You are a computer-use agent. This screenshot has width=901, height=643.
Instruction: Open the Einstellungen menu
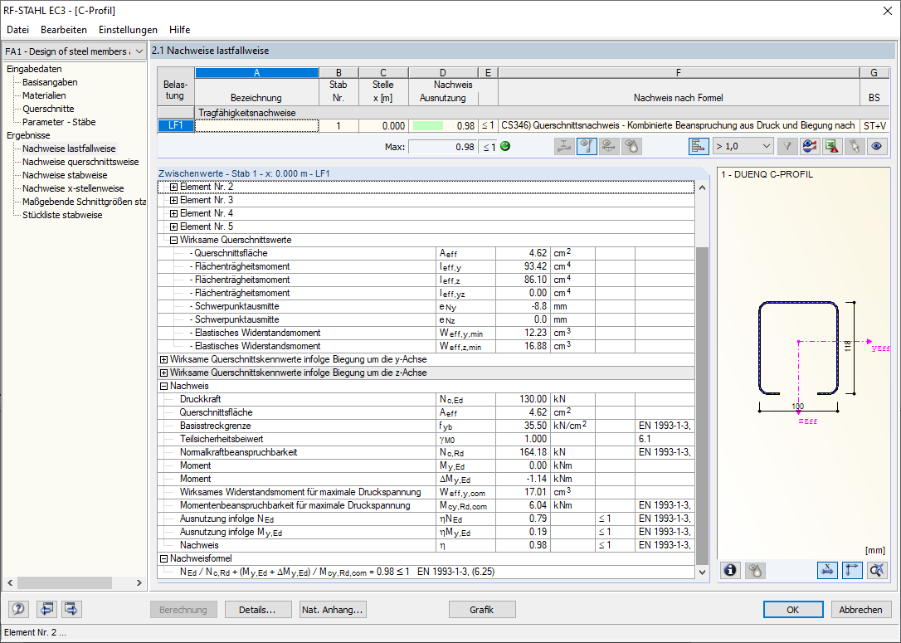click(x=128, y=30)
